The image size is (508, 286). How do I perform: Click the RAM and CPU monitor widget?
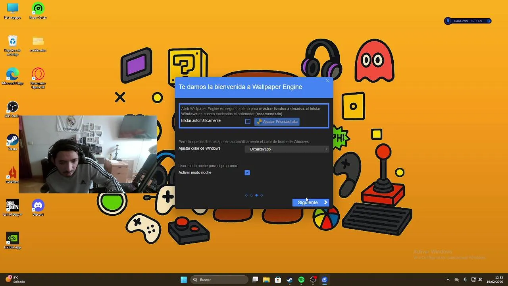point(468,21)
